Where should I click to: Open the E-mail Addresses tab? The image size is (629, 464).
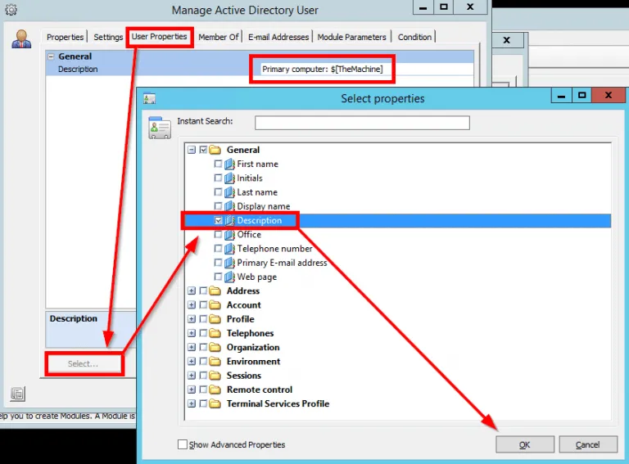click(278, 38)
